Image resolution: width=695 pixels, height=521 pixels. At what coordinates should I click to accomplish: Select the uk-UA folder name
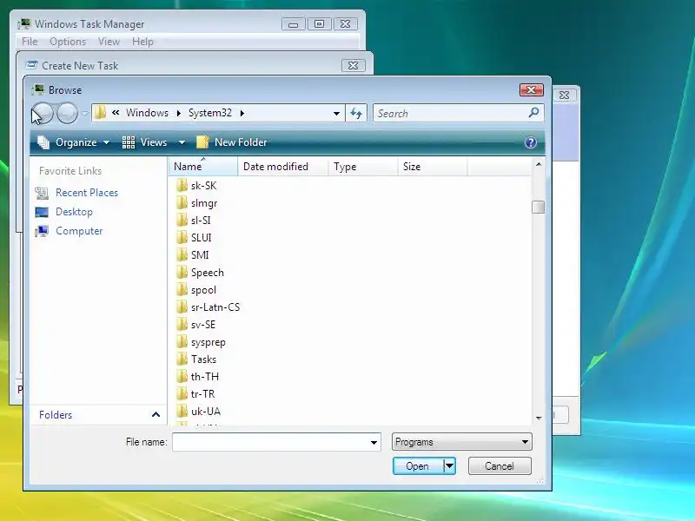coord(206,411)
